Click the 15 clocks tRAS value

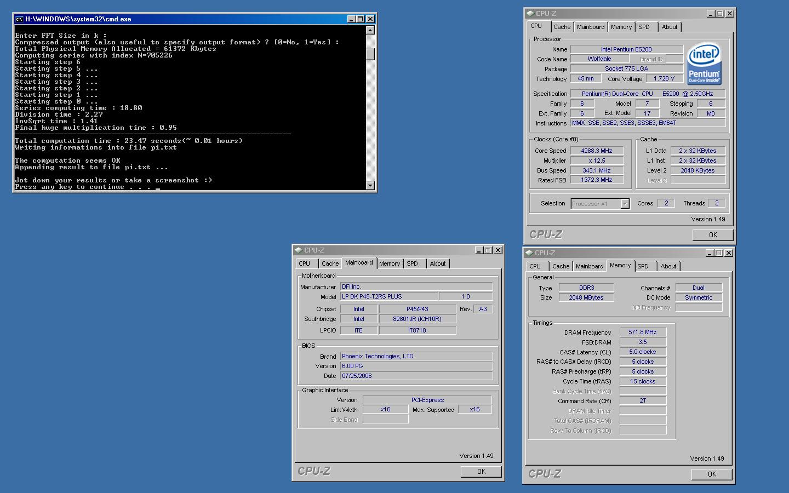pos(643,382)
